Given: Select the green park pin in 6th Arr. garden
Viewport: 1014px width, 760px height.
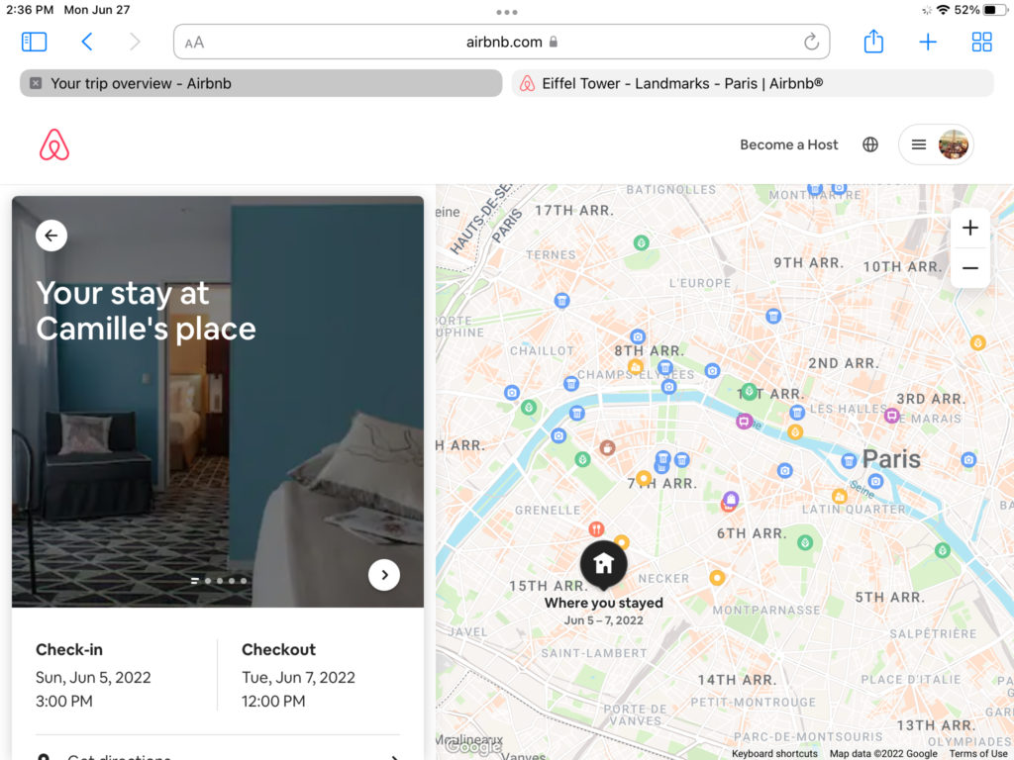Looking at the screenshot, I should [x=805, y=542].
